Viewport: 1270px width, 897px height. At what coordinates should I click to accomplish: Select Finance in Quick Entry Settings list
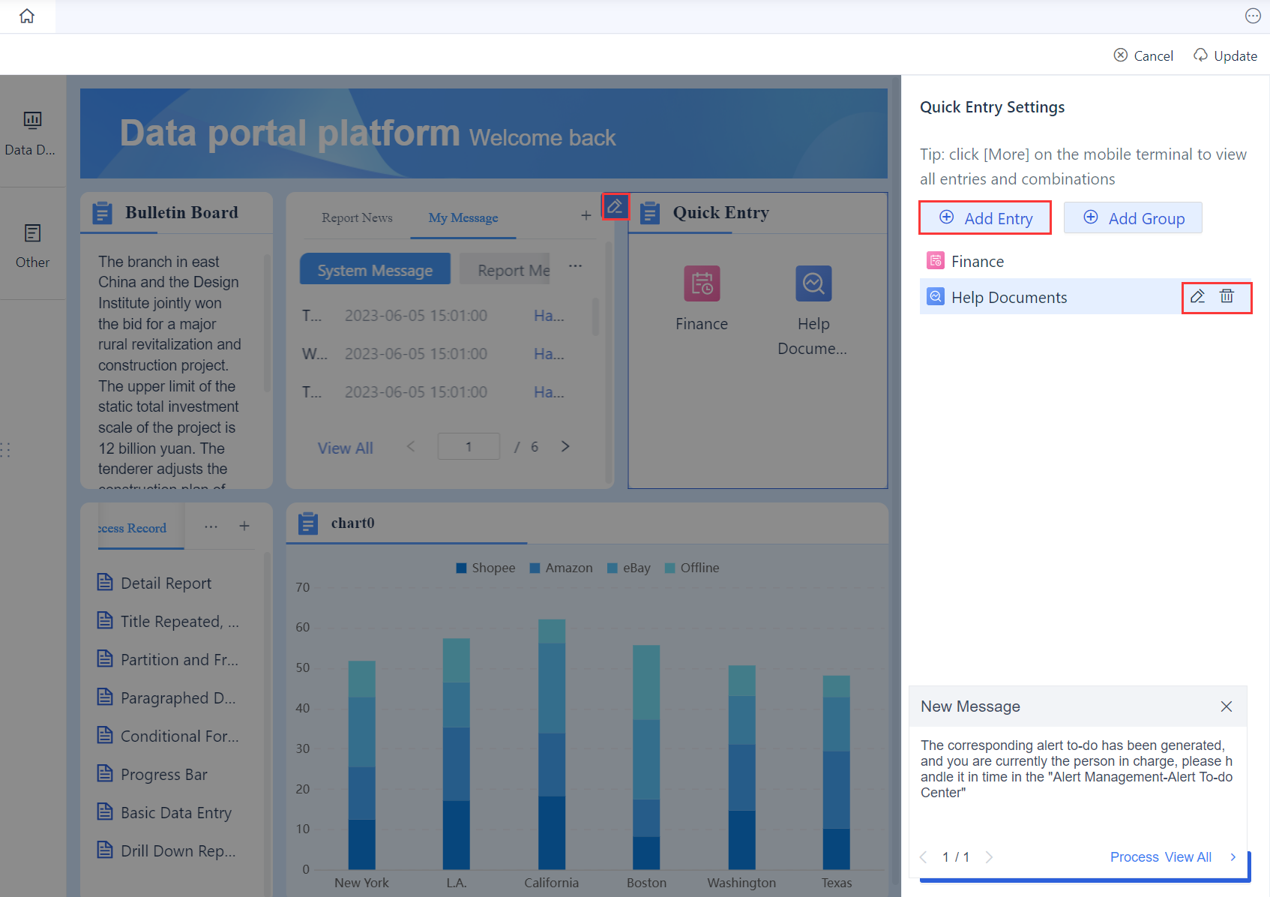1086,261
